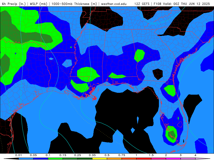
Task: Select the dark blue 0.05–0.1 legend swatch
Action: tap(41, 159)
